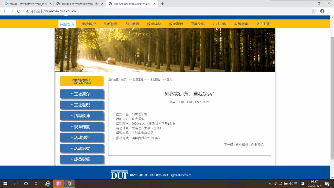Bookmark this page with the star icon
The image size is (334, 188).
coord(313,11)
